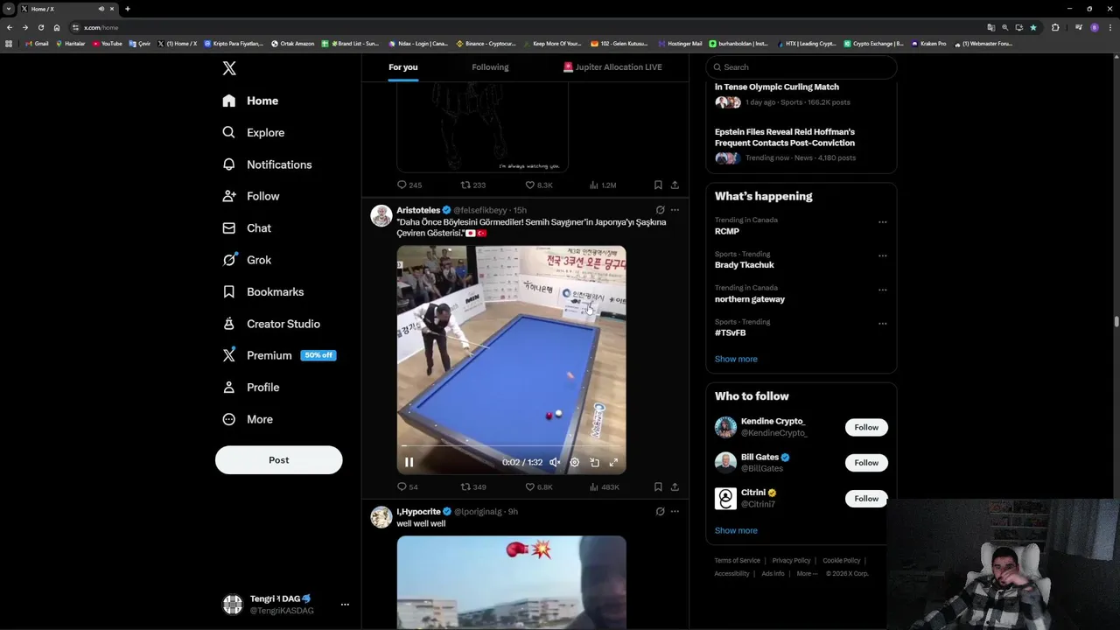Open the YouTube bookmark in bookmarks bar
This screenshot has height=630, width=1120.
[x=108, y=44]
